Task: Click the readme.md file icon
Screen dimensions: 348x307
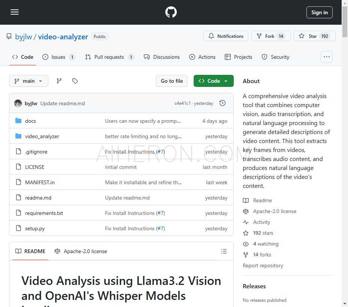Action: 18,197
